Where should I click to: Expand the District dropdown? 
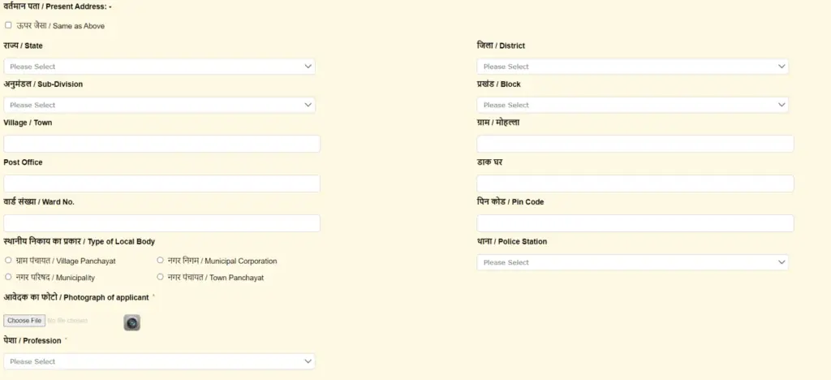tap(632, 67)
